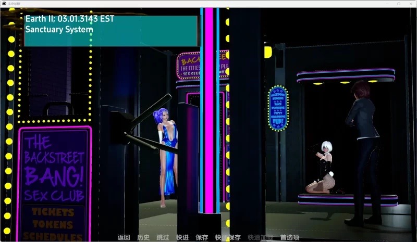Toggle 快进 (Fast forward) mode
417x242 pixels.
pos(182,237)
